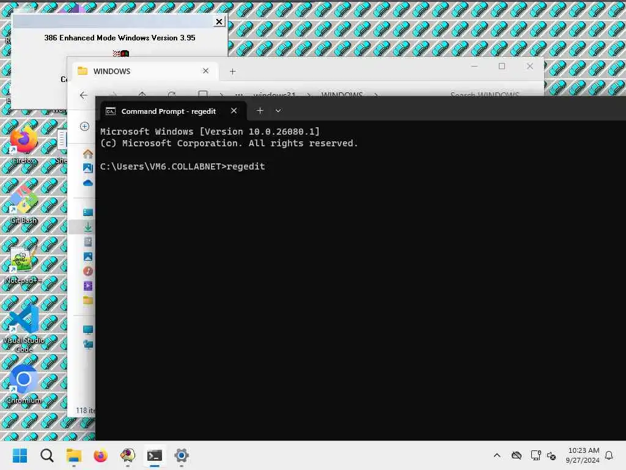Image resolution: width=626 pixels, height=470 pixels.
Task: Open yellow folder in Explorer sidebar
Action: [x=88, y=300]
